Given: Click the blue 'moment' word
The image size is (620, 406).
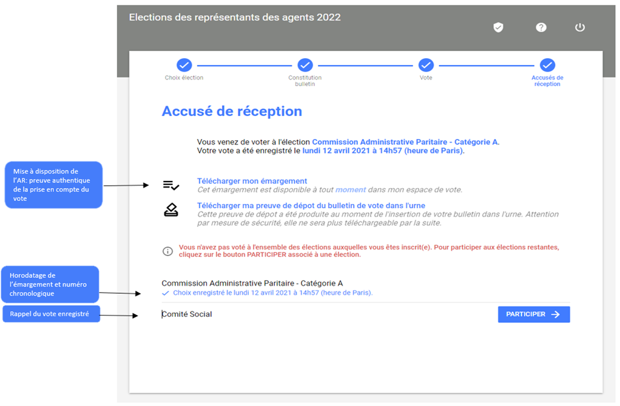Looking at the screenshot, I should (x=350, y=189).
